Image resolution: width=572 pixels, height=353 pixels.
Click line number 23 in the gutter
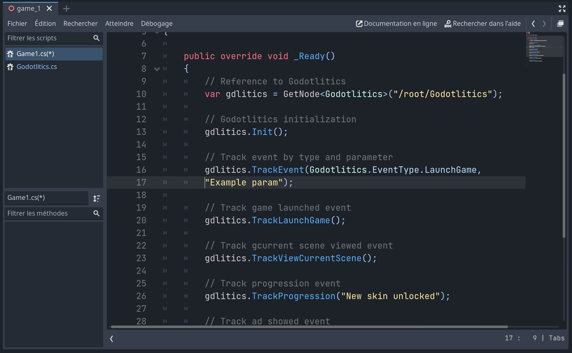click(141, 258)
